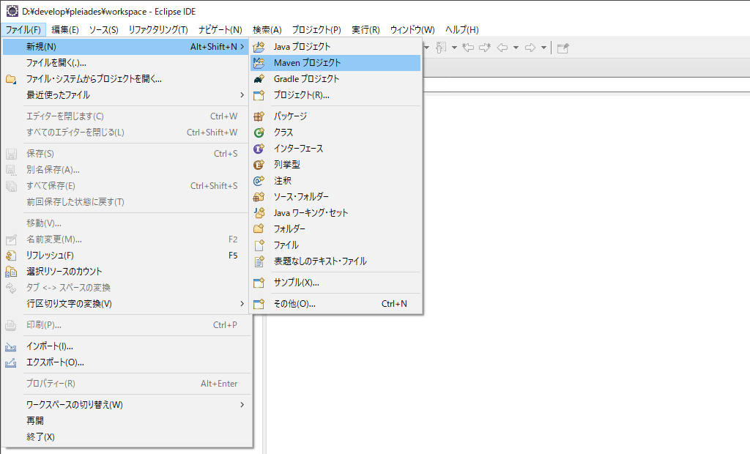Click the ソース・フォルダー icon
This screenshot has height=454, width=750.
click(259, 197)
